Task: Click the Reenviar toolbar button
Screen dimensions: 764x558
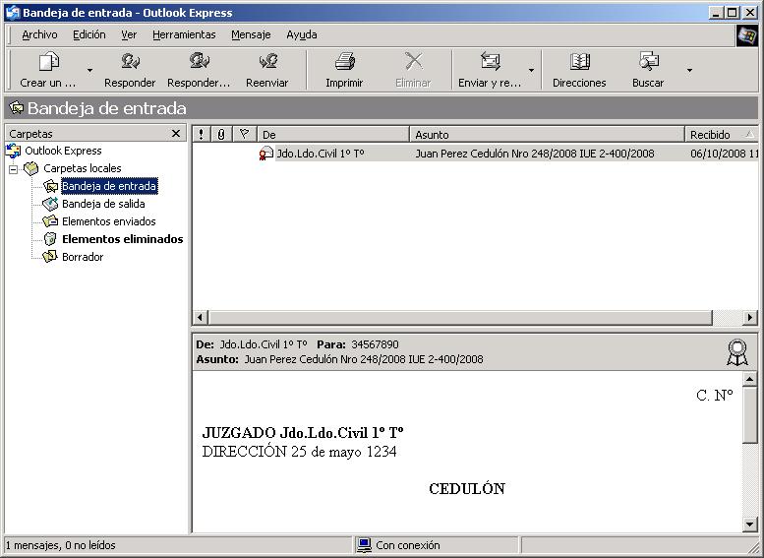Action: [x=267, y=70]
